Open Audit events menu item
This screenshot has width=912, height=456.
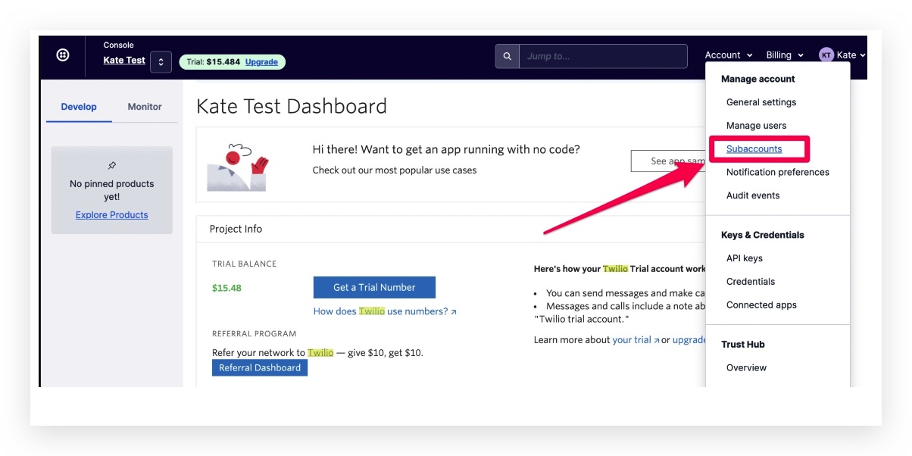click(753, 195)
